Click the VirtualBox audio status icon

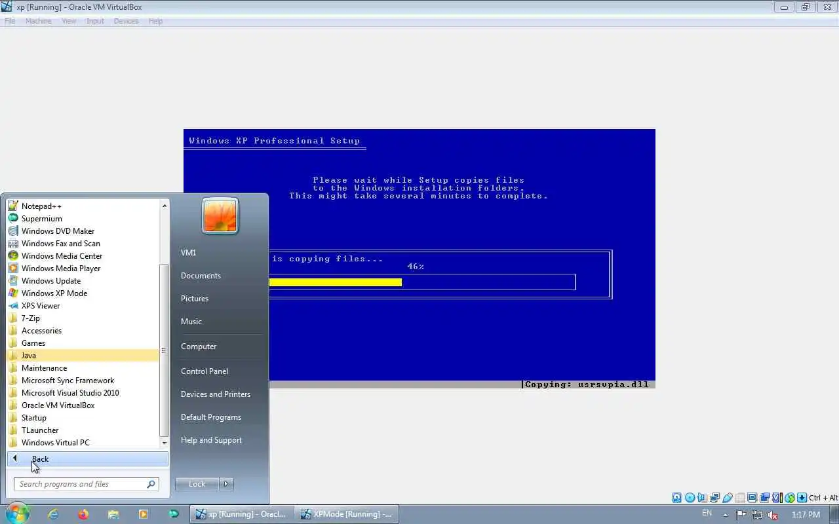click(701, 498)
